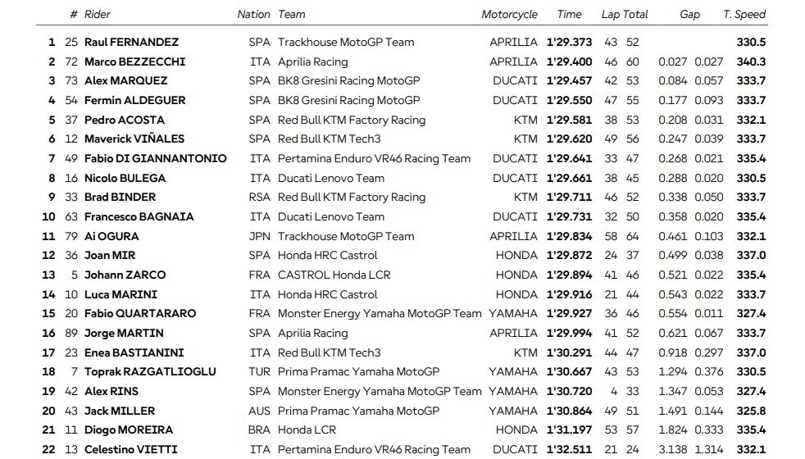Select Celestino VIETTI in last position

130,449
